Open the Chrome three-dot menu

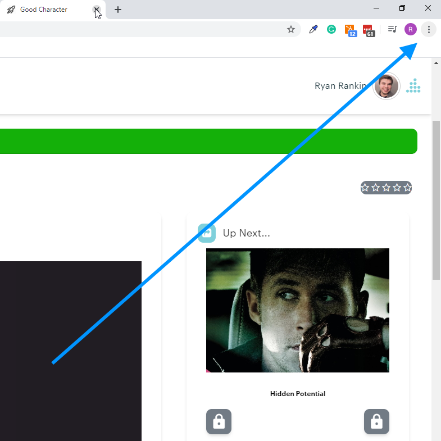429,29
